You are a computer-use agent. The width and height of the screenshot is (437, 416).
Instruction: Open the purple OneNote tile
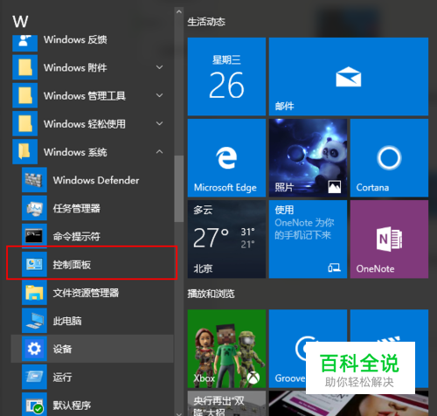389,239
